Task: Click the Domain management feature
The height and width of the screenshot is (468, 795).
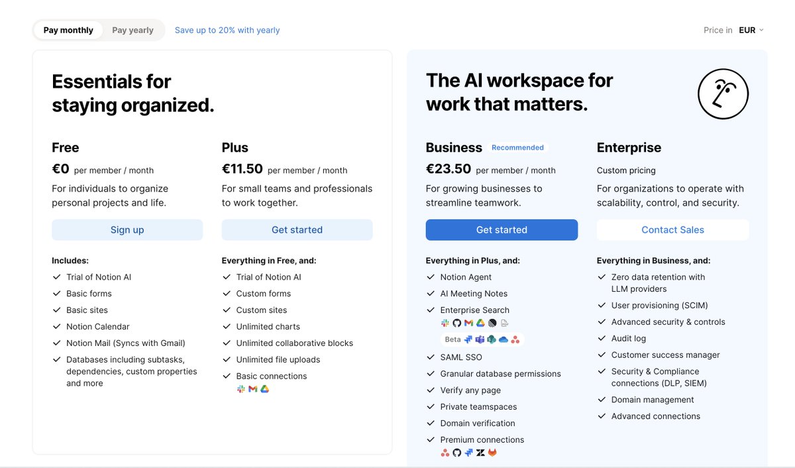Action: pos(653,400)
